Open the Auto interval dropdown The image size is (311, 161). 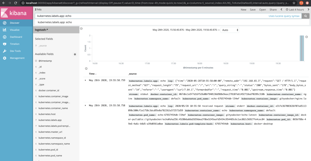(230, 30)
